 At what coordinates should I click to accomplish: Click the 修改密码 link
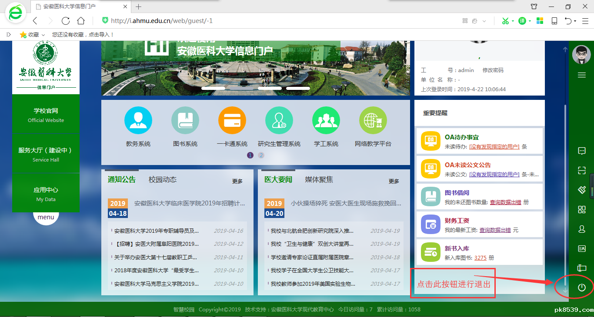click(x=493, y=70)
